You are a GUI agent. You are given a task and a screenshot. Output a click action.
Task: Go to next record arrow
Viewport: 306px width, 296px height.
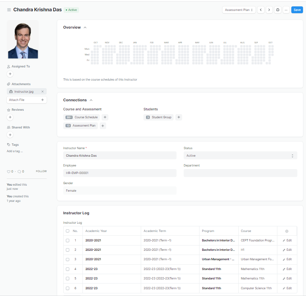269,10
